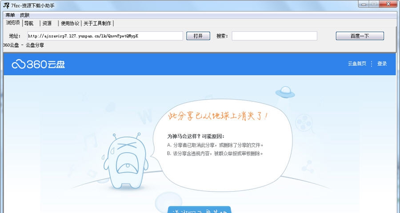Maximize the 7fzc window
Image resolution: width=400 pixels, height=213 pixels.
point(374,4)
